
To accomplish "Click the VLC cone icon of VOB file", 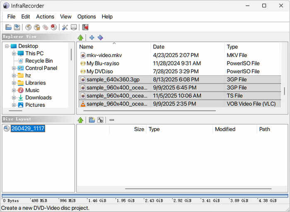I will click(83, 104).
